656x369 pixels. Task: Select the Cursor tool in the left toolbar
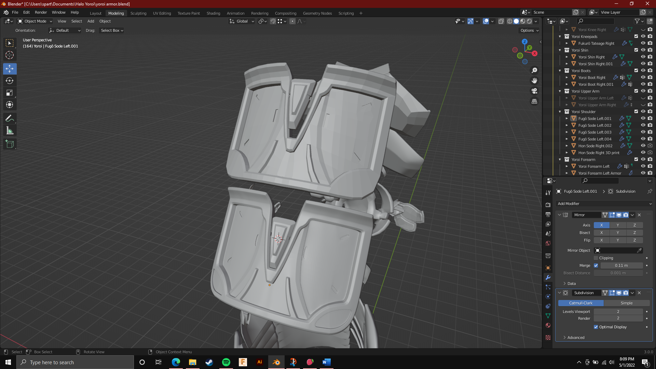pos(10,55)
